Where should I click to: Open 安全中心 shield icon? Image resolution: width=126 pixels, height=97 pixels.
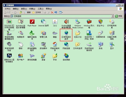[101, 22]
